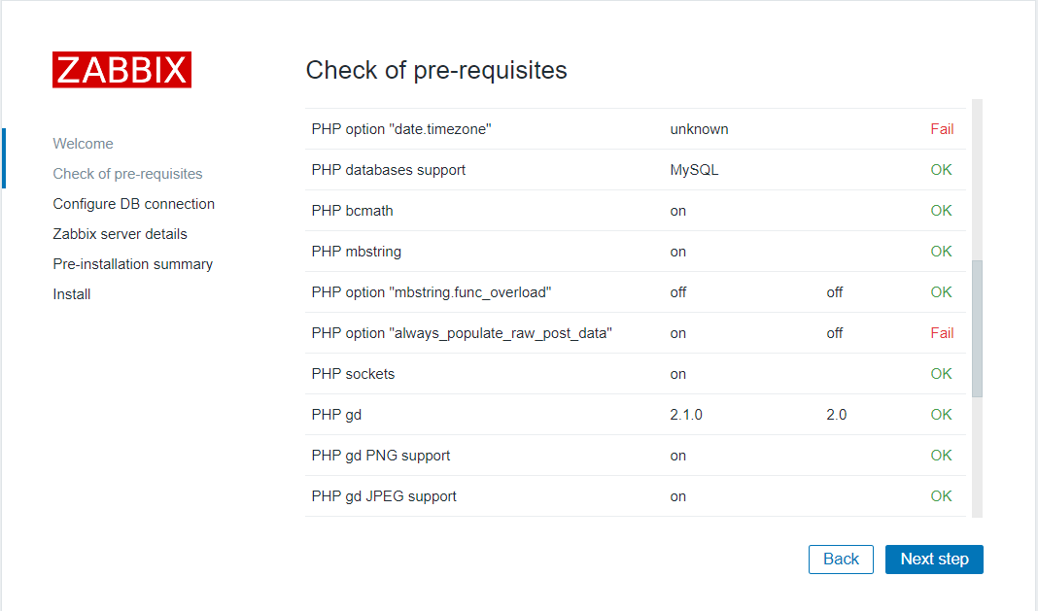The height and width of the screenshot is (611, 1038).
Task: Go to the Welcome step
Action: 83,144
